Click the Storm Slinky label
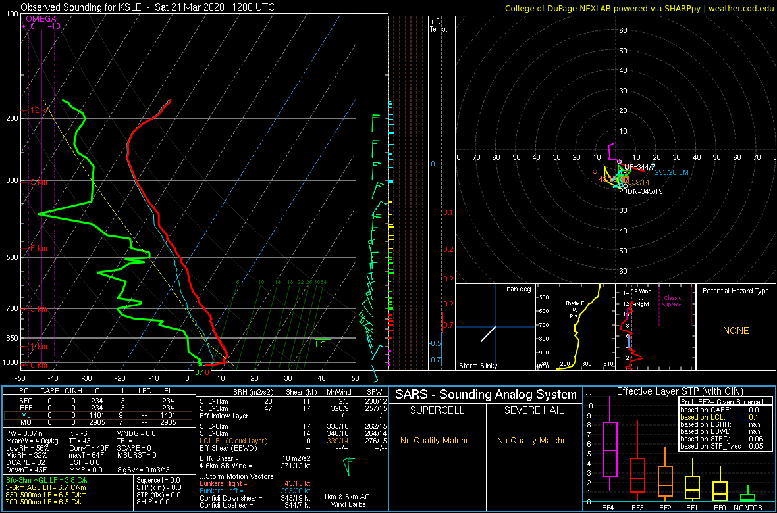Screen dimensions: 777x513 pos(477,366)
